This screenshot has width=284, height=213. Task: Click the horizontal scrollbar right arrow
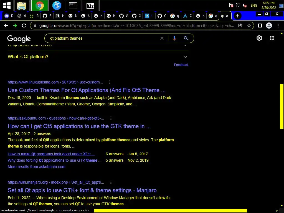[277, 211]
